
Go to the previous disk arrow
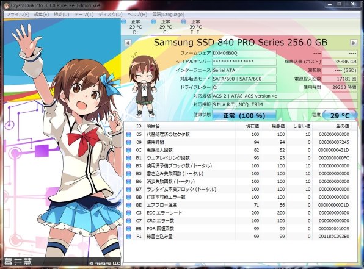(128, 43)
